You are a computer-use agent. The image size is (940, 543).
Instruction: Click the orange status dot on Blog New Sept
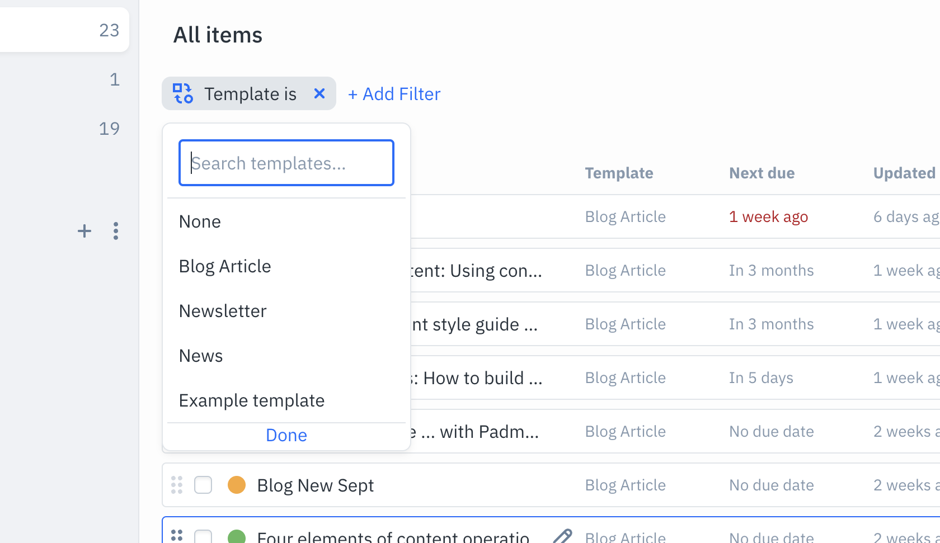(236, 485)
